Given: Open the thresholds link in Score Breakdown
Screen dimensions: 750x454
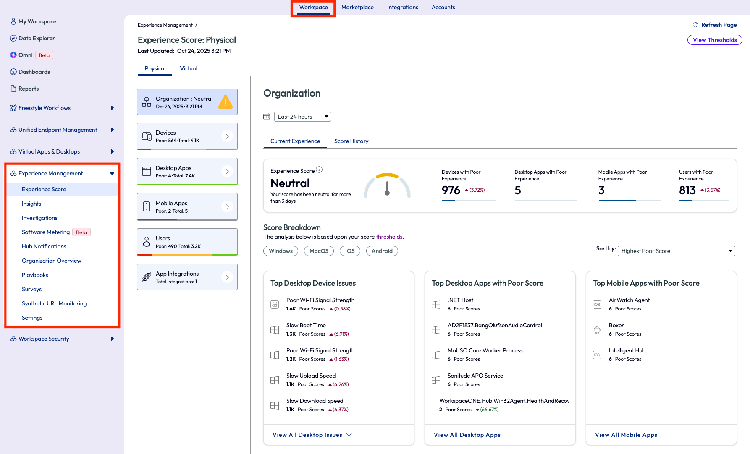Looking at the screenshot, I should [x=389, y=237].
